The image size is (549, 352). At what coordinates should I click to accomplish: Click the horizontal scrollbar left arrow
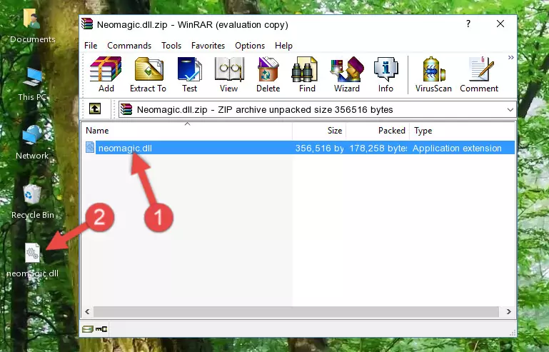[88, 311]
